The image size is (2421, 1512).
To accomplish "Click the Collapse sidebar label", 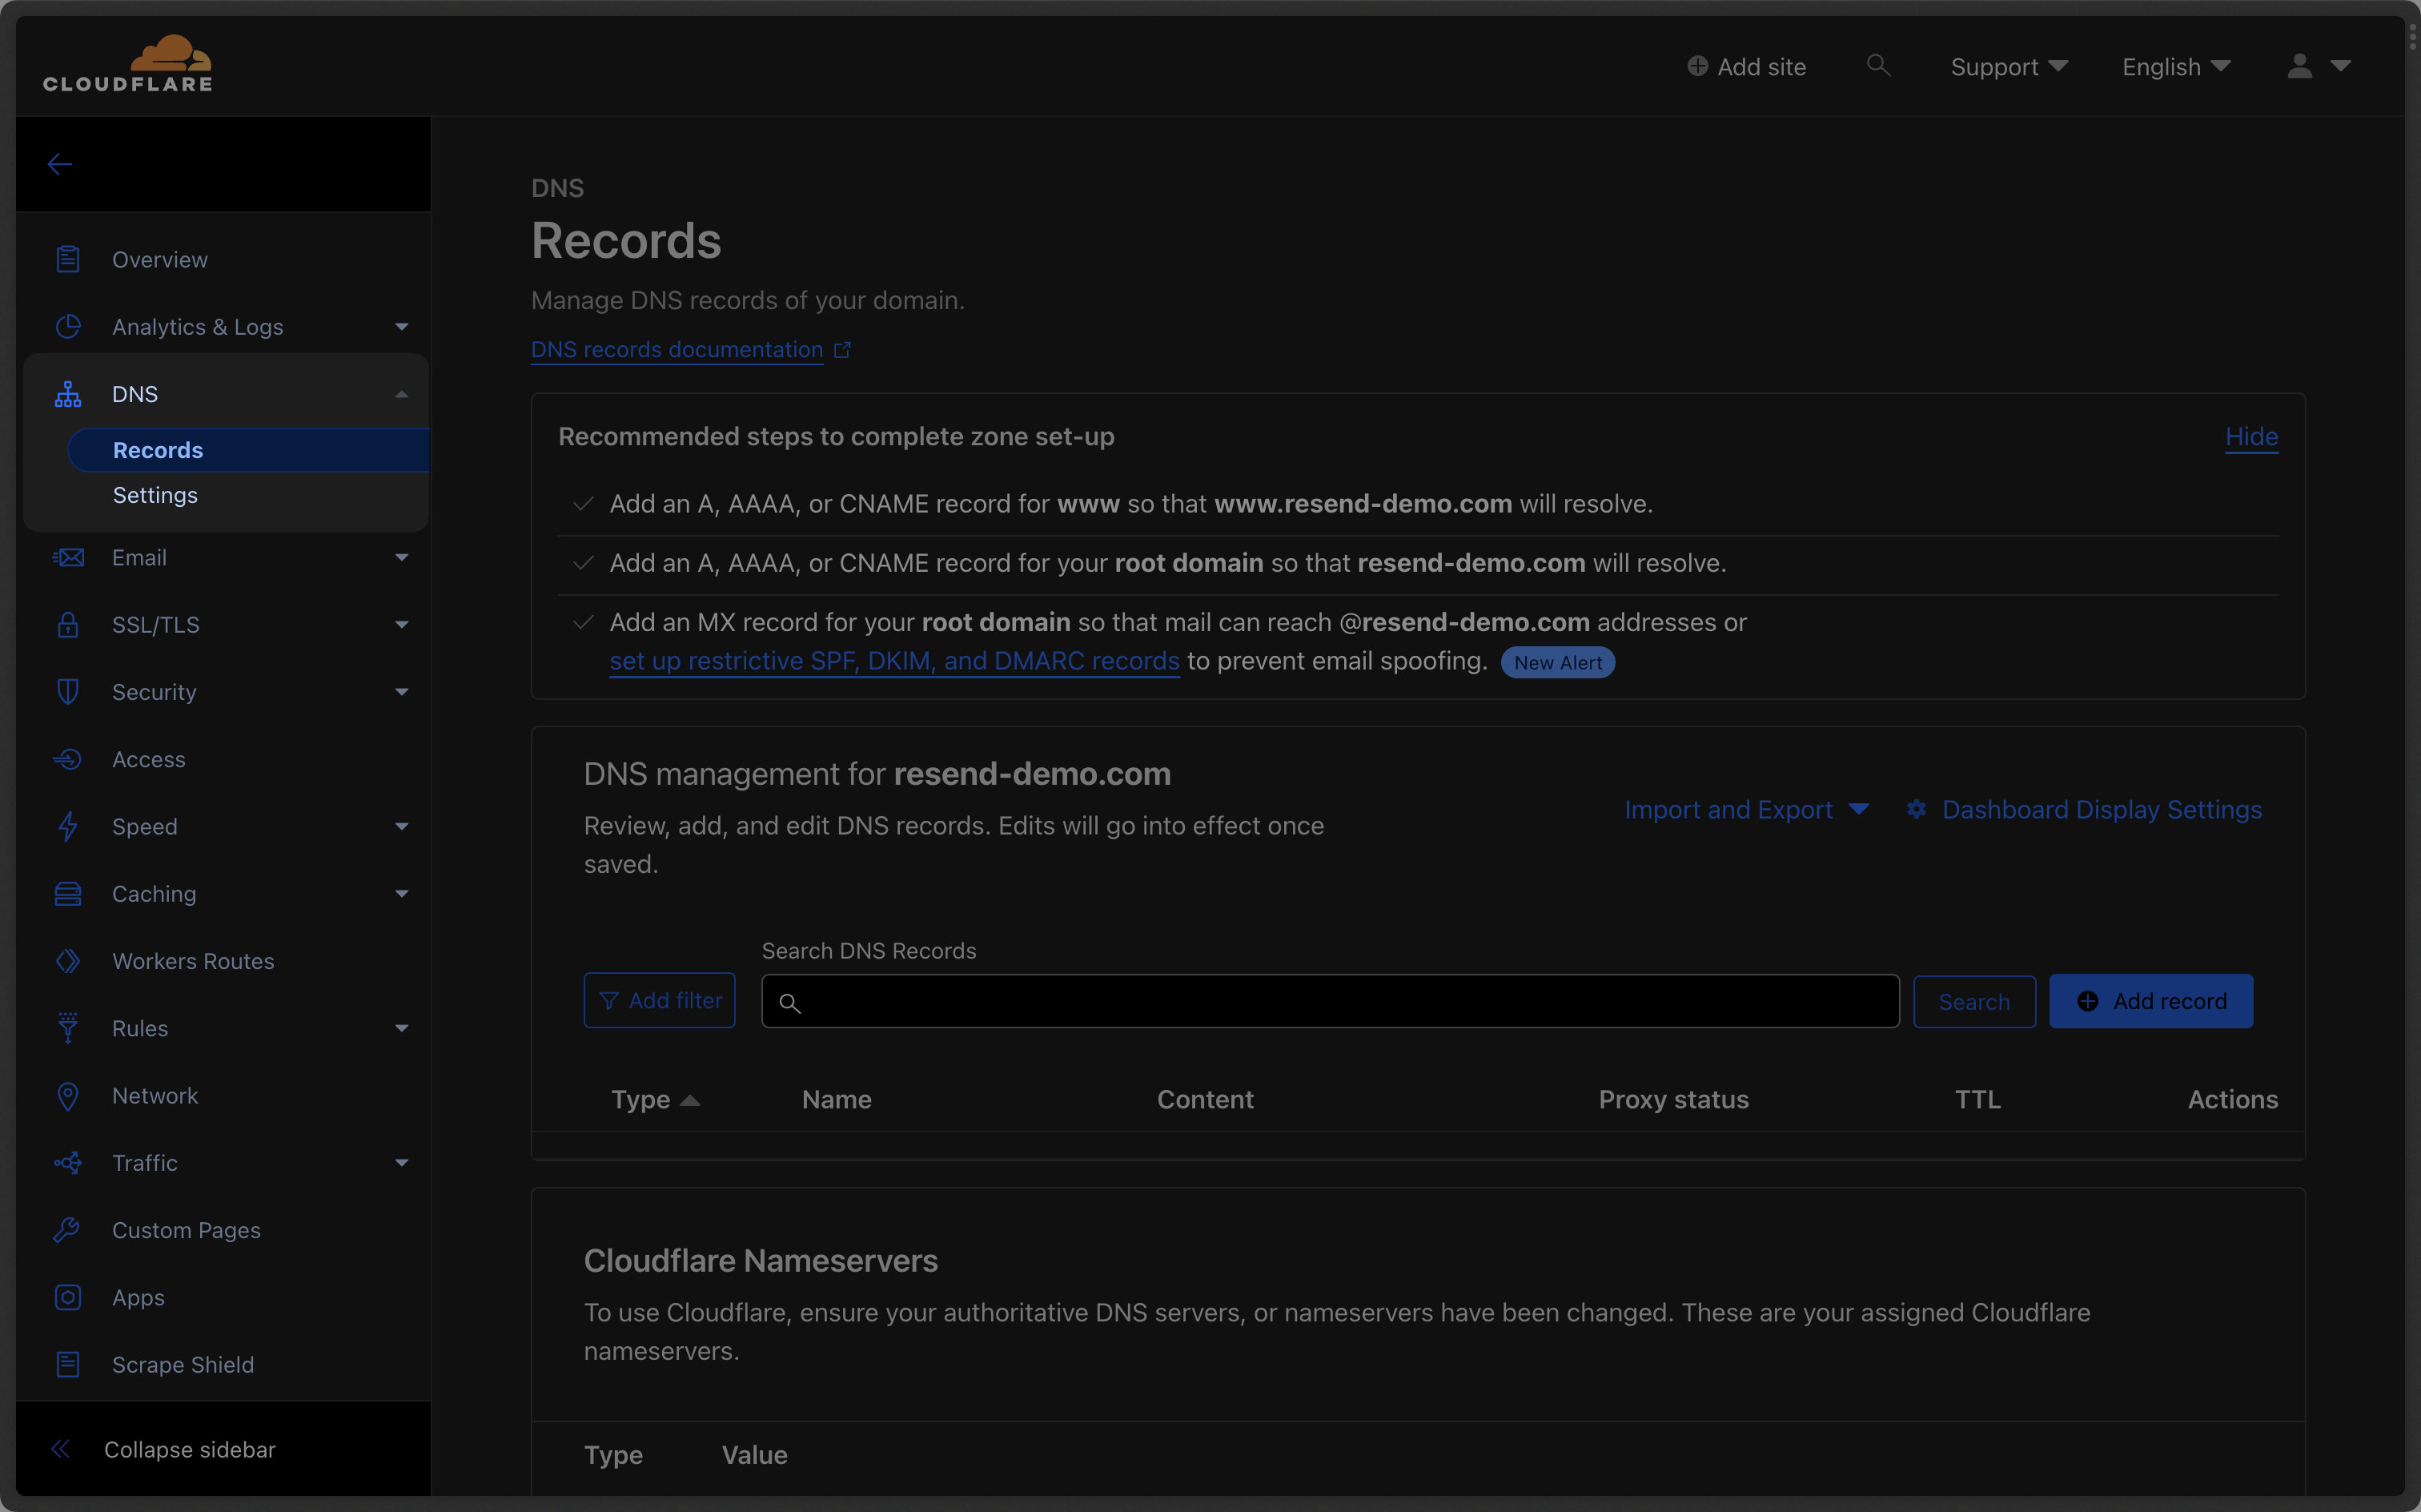I will [x=190, y=1449].
